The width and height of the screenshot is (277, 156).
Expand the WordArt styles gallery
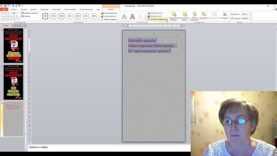(x=146, y=19)
